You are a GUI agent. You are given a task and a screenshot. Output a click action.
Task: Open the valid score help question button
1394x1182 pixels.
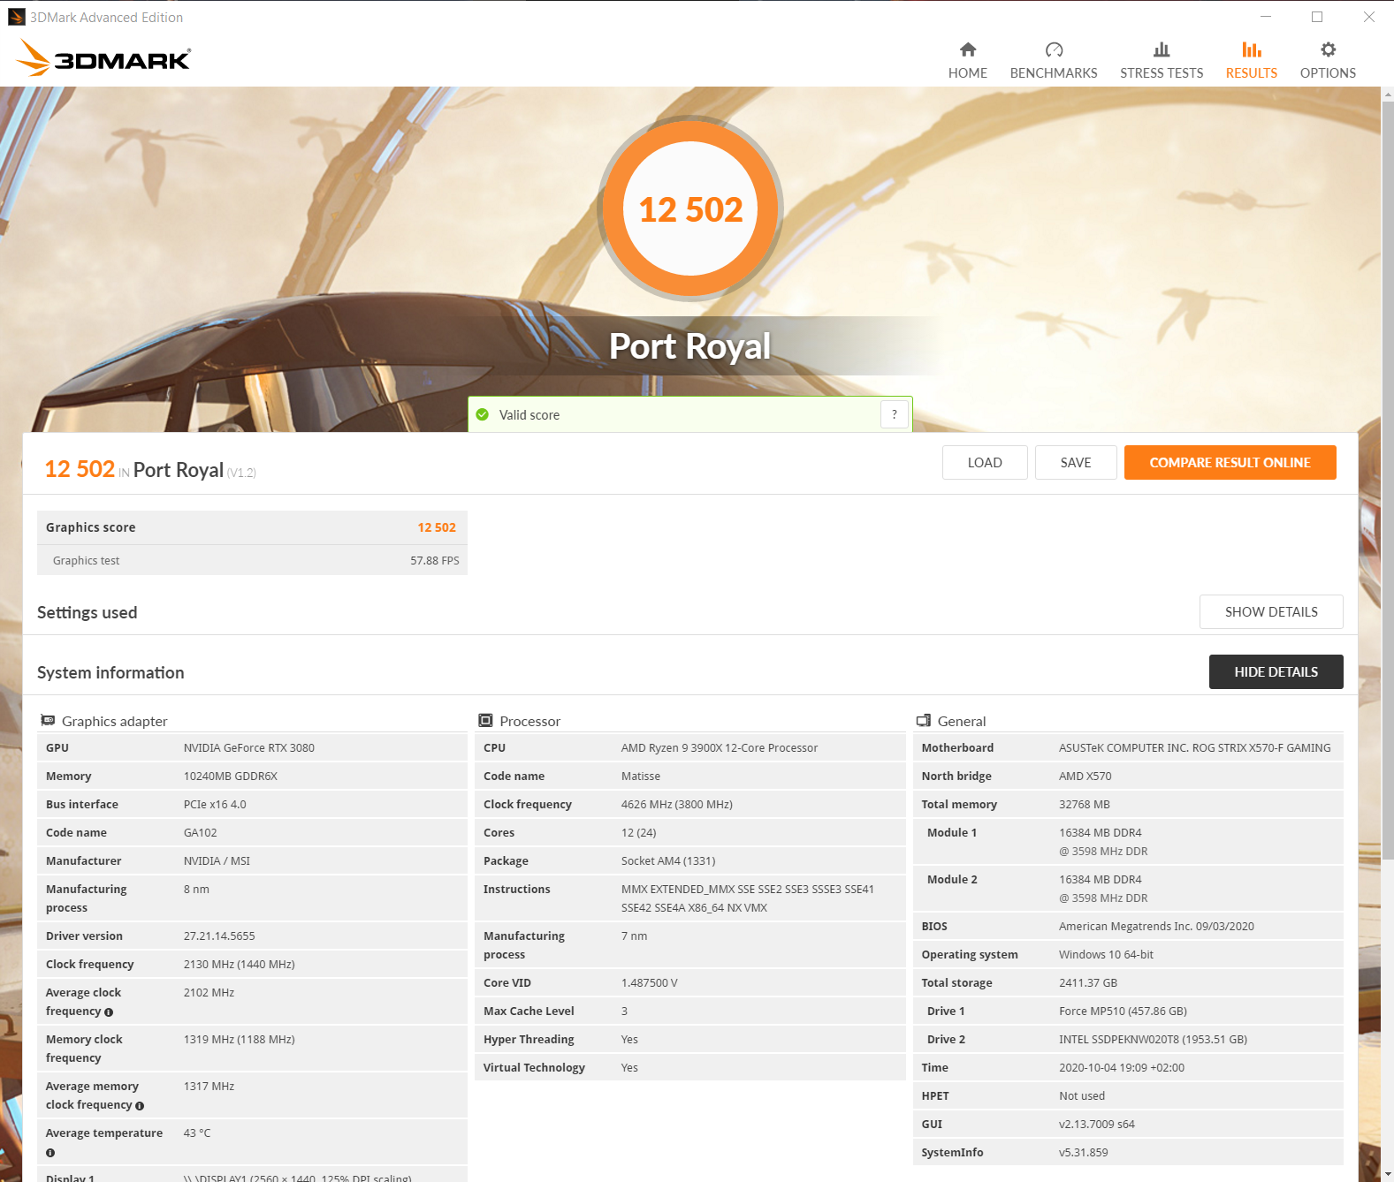click(x=895, y=414)
